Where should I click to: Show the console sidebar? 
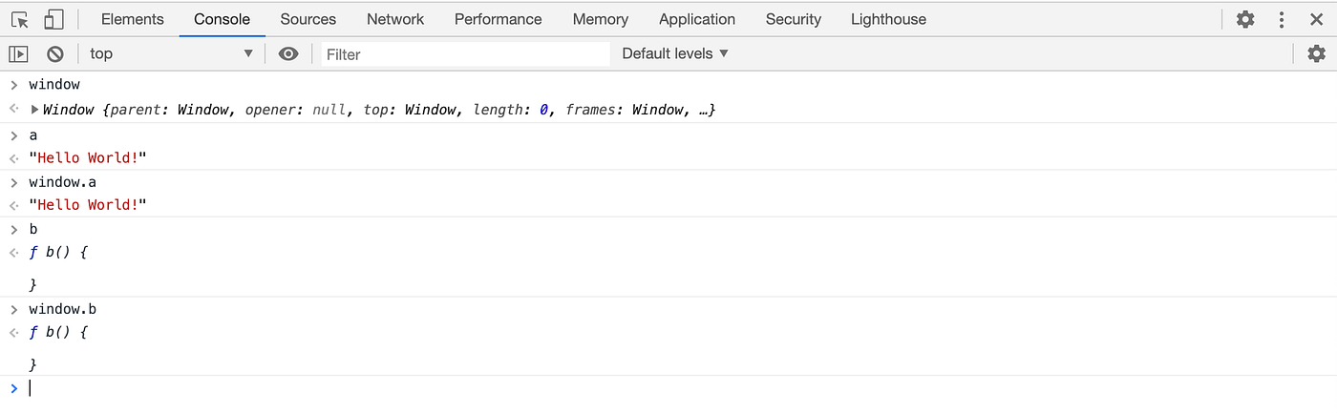18,54
